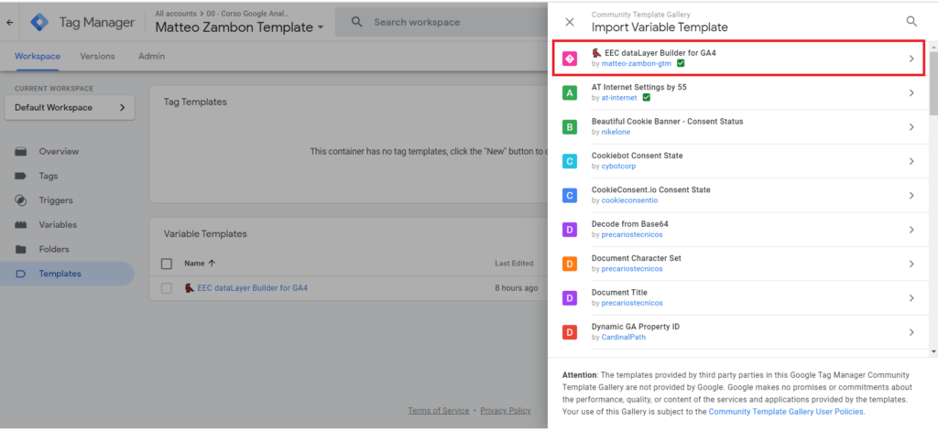Expand Document Title chevron
The height and width of the screenshot is (431, 938).
point(911,297)
